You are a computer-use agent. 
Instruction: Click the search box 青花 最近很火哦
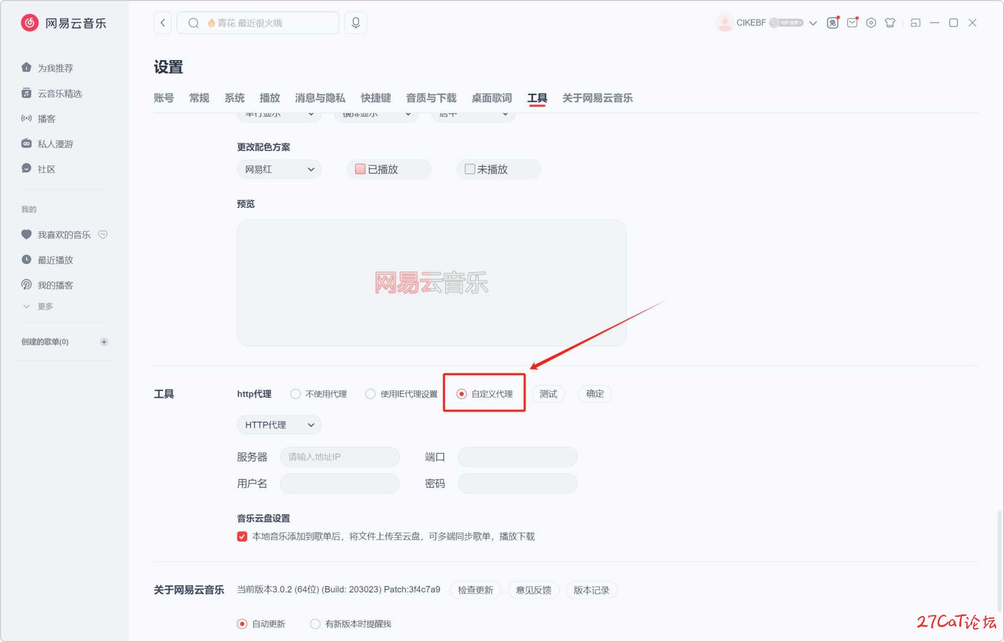click(258, 23)
